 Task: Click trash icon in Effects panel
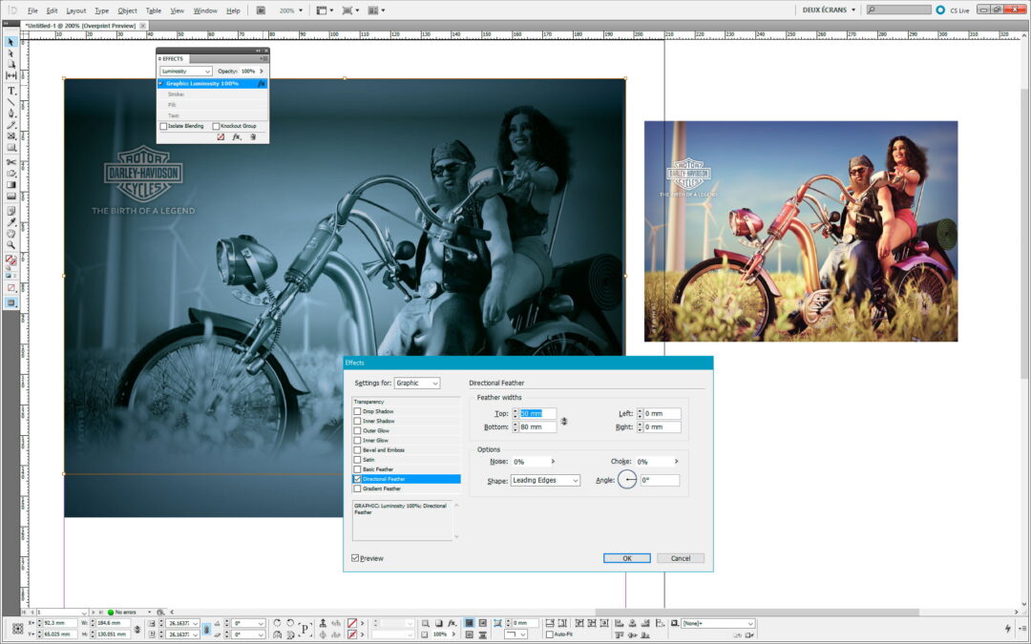coord(253,137)
